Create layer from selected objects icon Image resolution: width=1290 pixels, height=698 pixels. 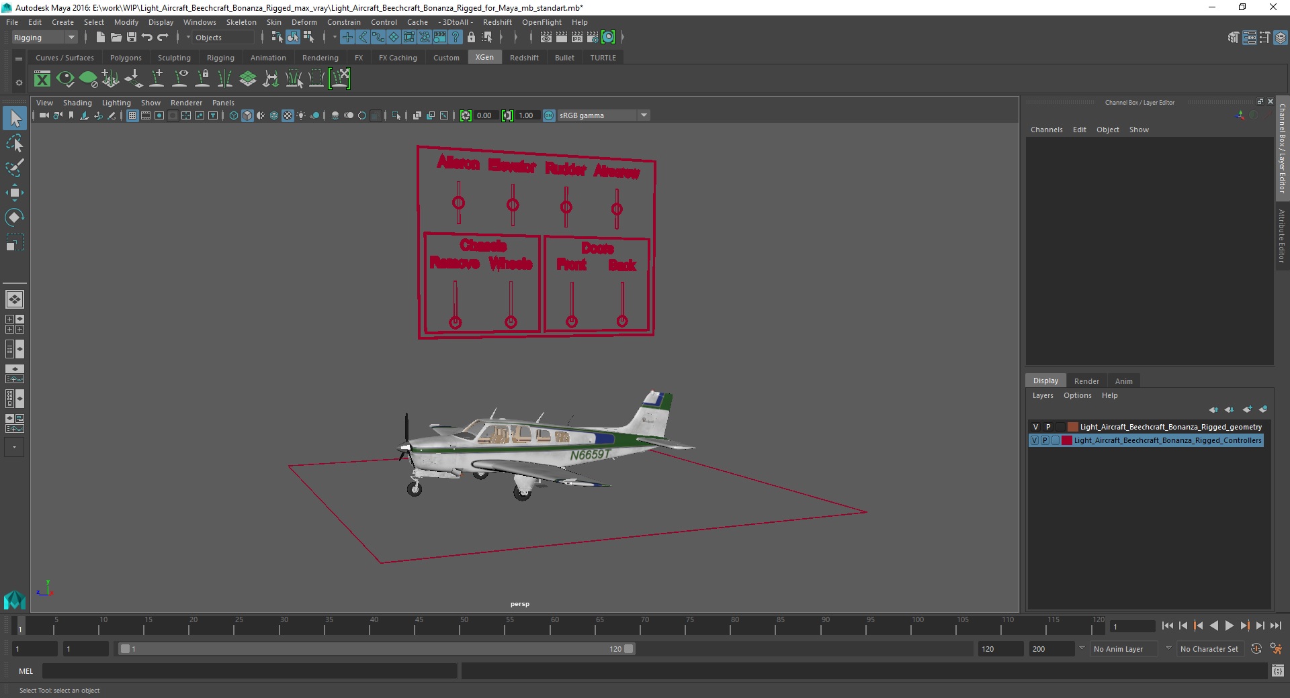[1263, 409]
